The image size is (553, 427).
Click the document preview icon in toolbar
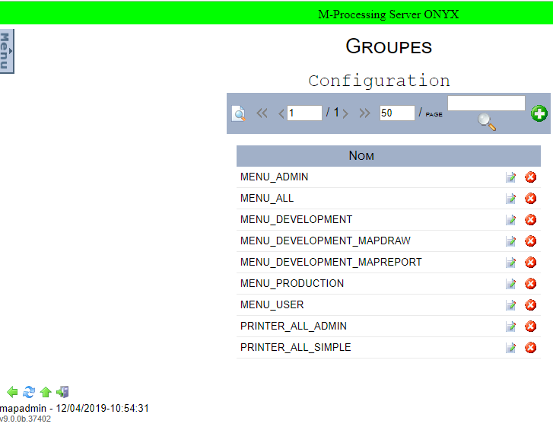(239, 114)
